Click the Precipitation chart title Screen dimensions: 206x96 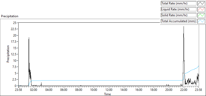point(10,16)
